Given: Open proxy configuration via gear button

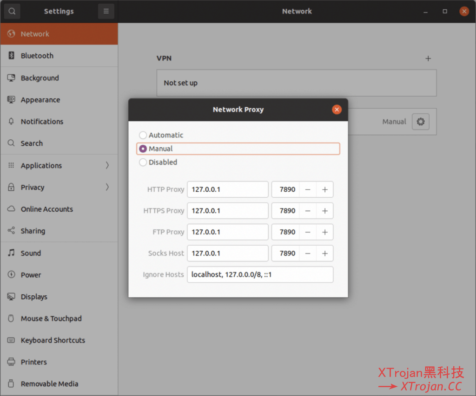Looking at the screenshot, I should click(x=420, y=121).
